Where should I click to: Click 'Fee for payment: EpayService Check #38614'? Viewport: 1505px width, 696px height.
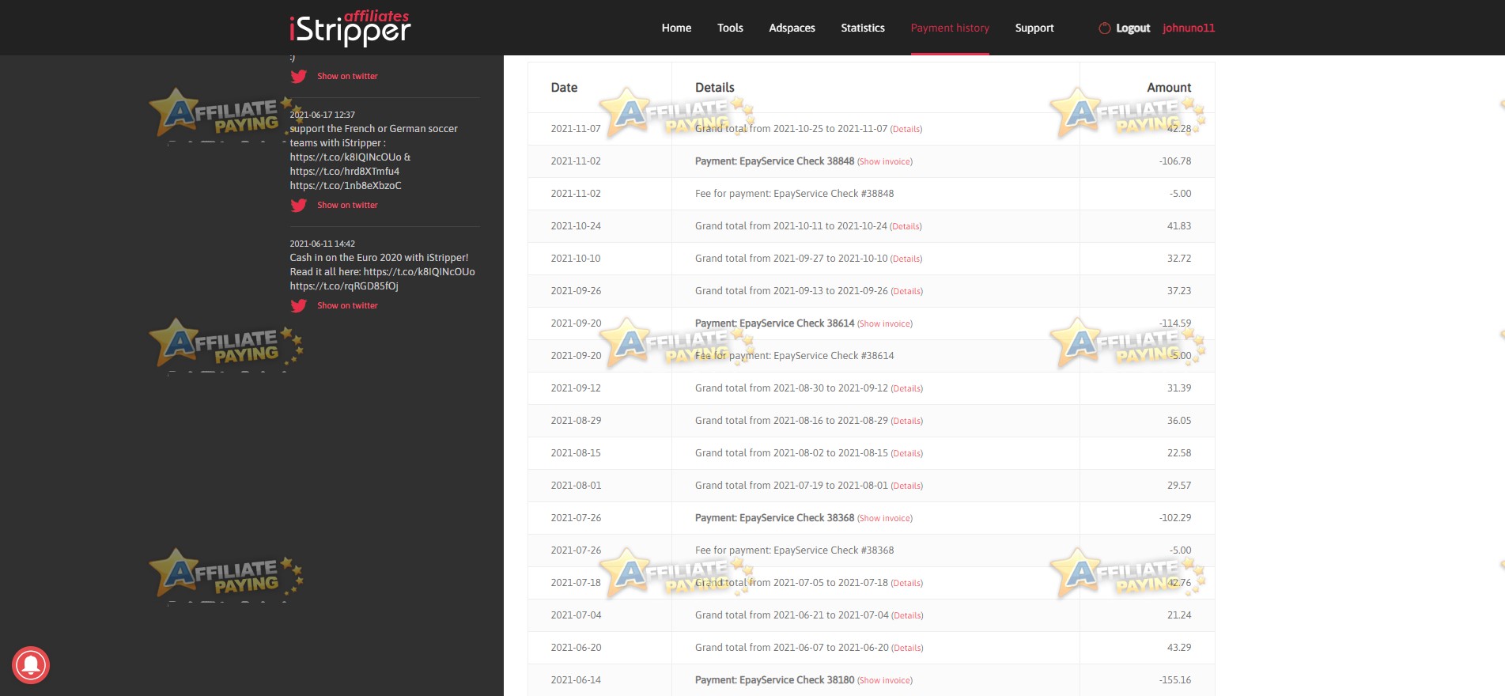pos(794,355)
